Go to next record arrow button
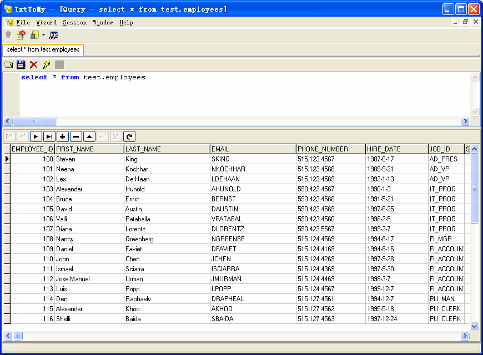The height and width of the screenshot is (355, 483). 36,136
